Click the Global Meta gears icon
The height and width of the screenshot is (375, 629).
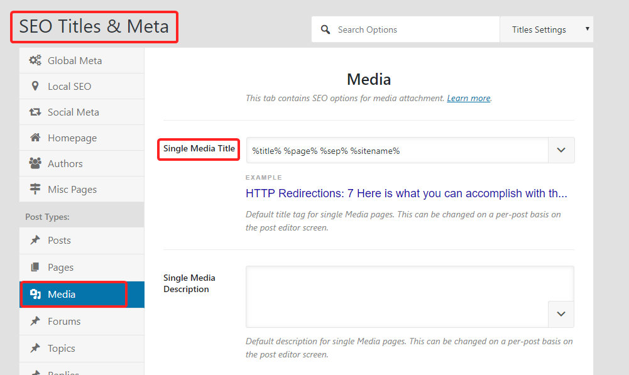pos(35,61)
